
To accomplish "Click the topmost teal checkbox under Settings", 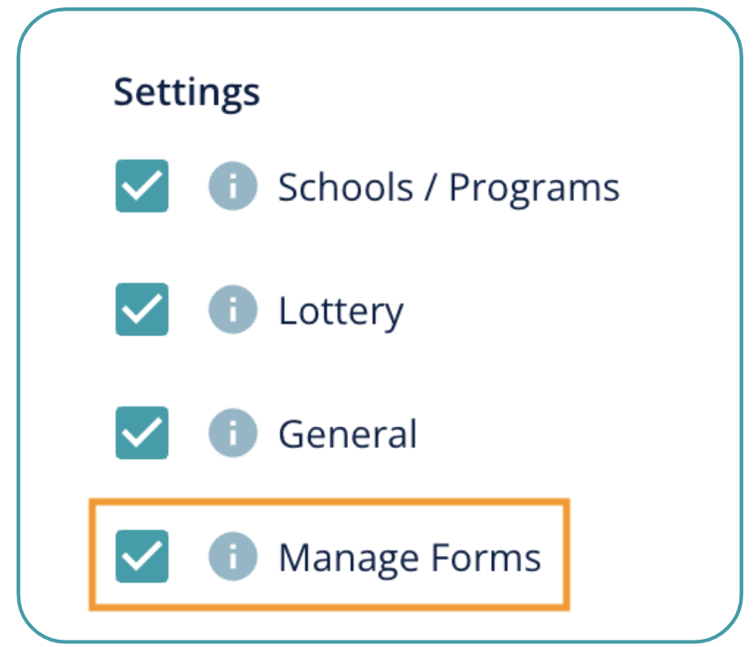I will (x=142, y=186).
